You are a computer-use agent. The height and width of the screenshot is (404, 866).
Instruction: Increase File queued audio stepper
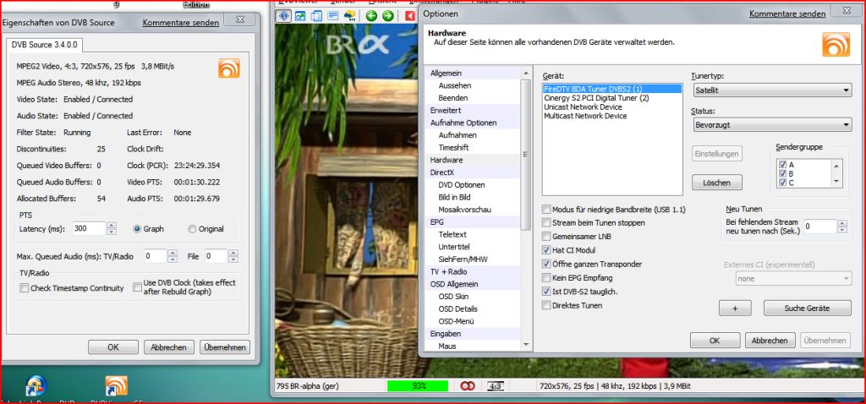coord(233,254)
